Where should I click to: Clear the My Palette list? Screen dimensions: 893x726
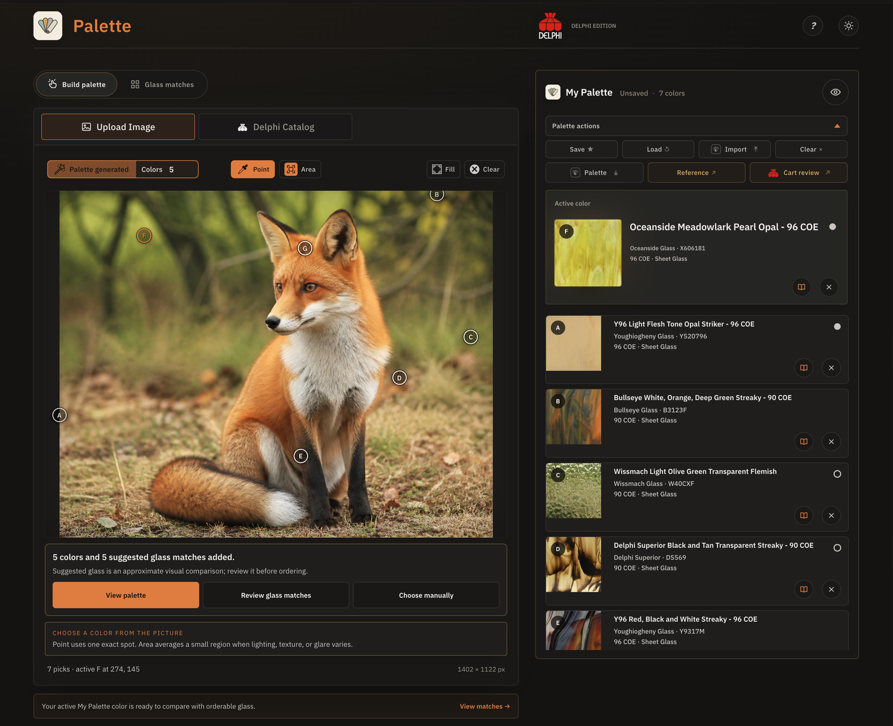tap(811, 150)
